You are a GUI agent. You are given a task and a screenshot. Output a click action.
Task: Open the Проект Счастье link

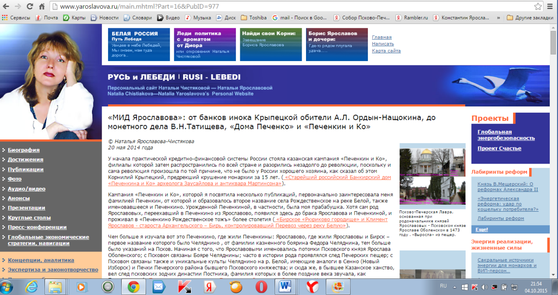(499, 148)
